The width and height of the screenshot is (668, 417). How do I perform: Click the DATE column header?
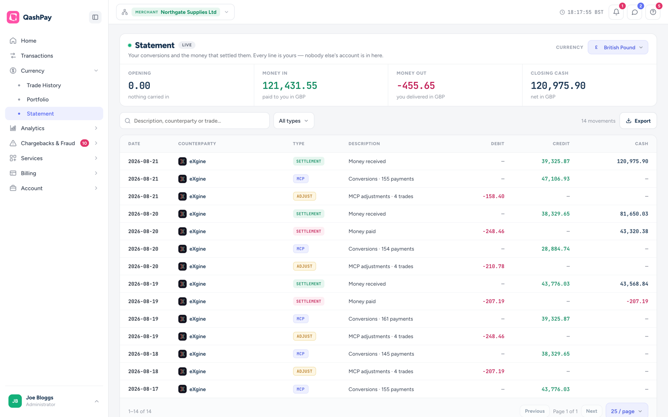134,144
